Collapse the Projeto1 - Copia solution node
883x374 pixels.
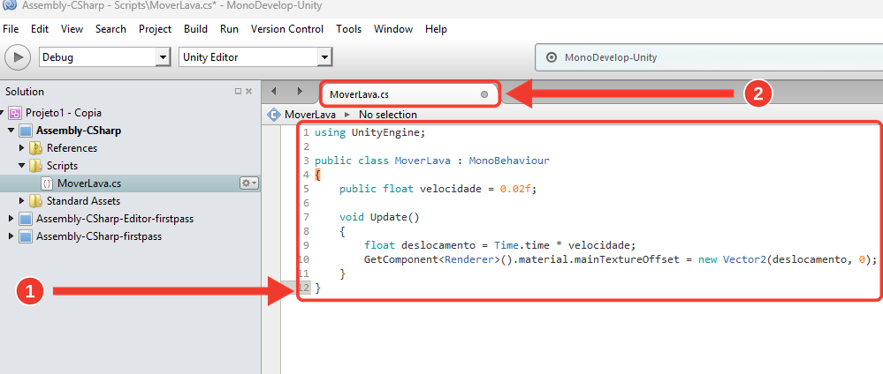point(3,113)
